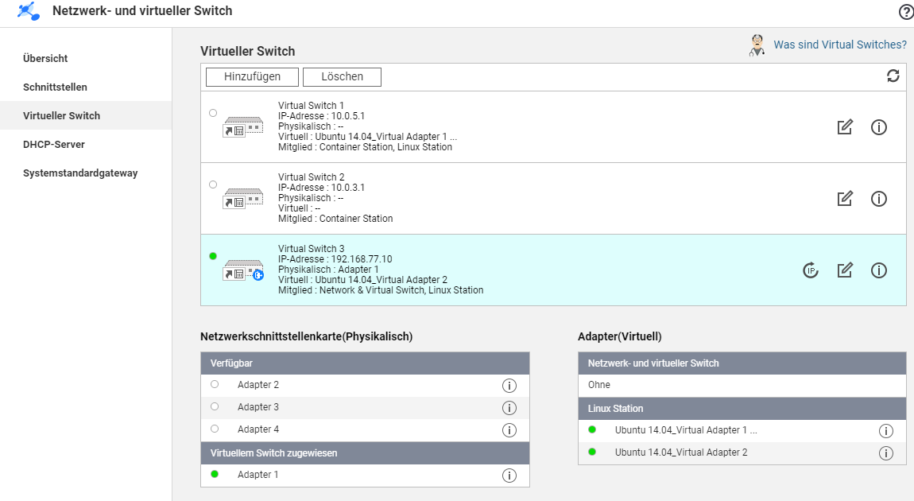Viewport: 914px width, 501px height.
Task: Click 'Mitglied : Container Station, Linux Station' text
Action: tap(365, 147)
